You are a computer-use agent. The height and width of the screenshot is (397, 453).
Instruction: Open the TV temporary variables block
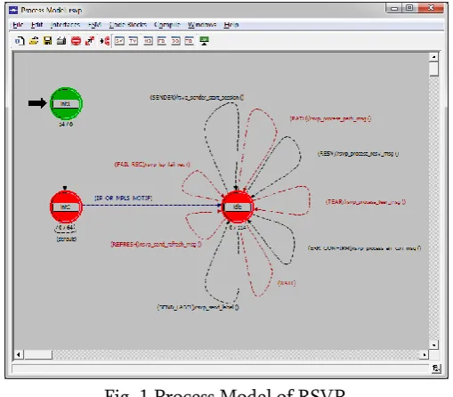tap(133, 41)
